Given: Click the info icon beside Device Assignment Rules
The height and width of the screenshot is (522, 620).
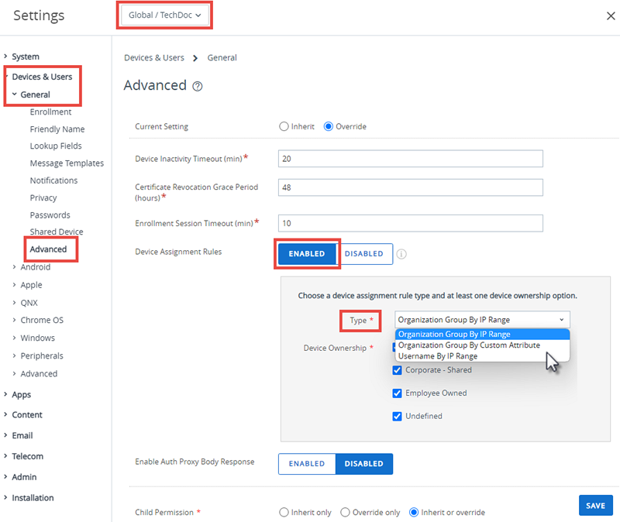Looking at the screenshot, I should coord(401,254).
